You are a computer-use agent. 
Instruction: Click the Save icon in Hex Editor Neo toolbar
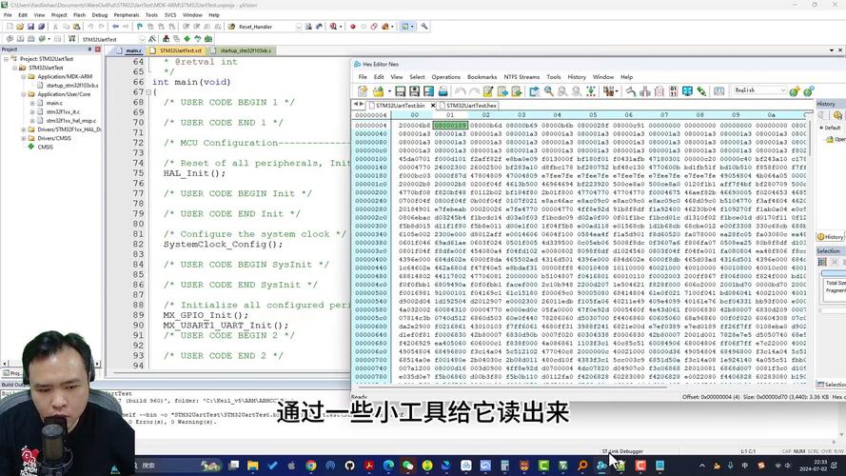[x=400, y=91]
